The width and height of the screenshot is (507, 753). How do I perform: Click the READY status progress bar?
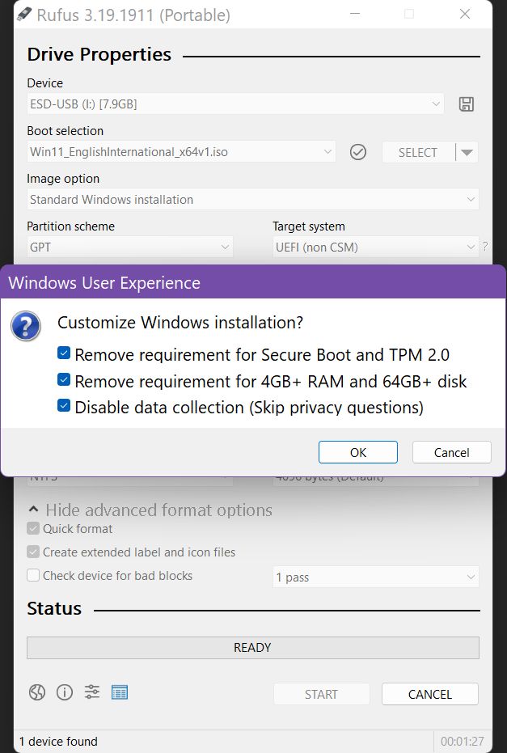(x=252, y=647)
